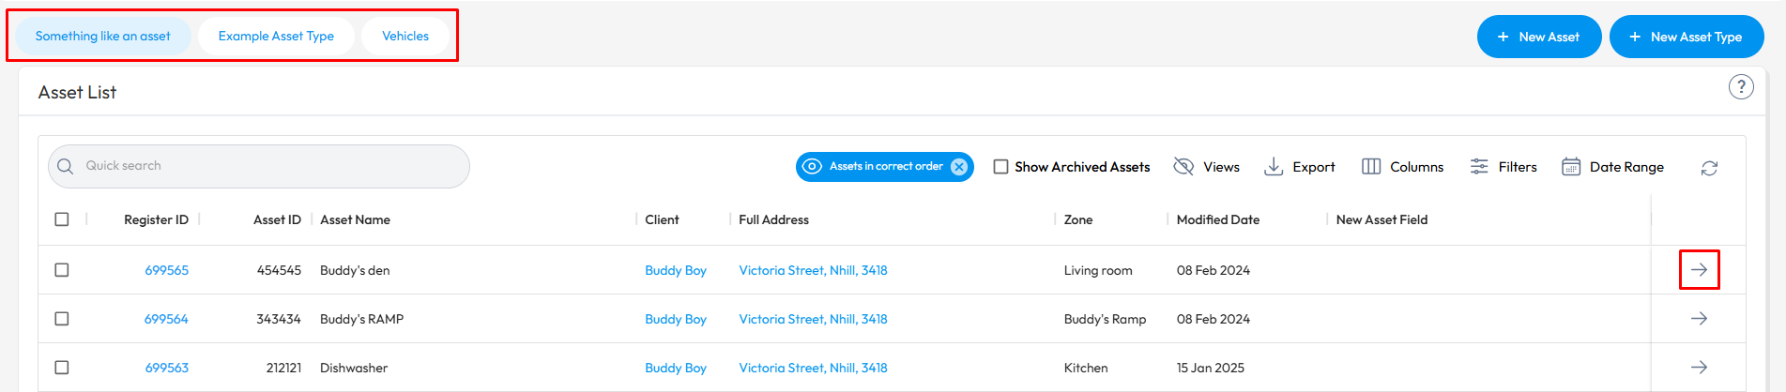1786x392 pixels.
Task: Click the Export download icon
Action: [x=1274, y=166]
